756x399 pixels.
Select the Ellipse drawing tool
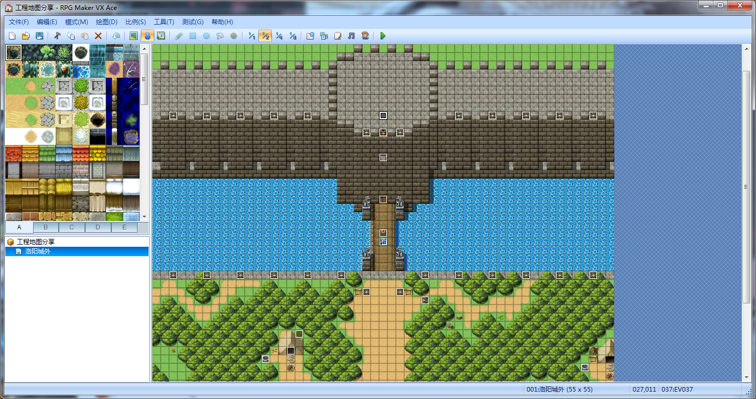[206, 36]
